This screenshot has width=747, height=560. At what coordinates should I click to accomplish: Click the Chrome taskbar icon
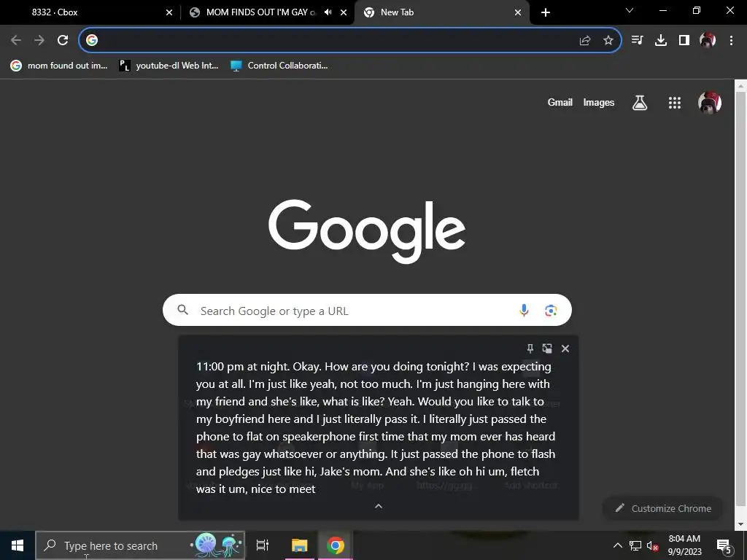pyautogui.click(x=335, y=545)
